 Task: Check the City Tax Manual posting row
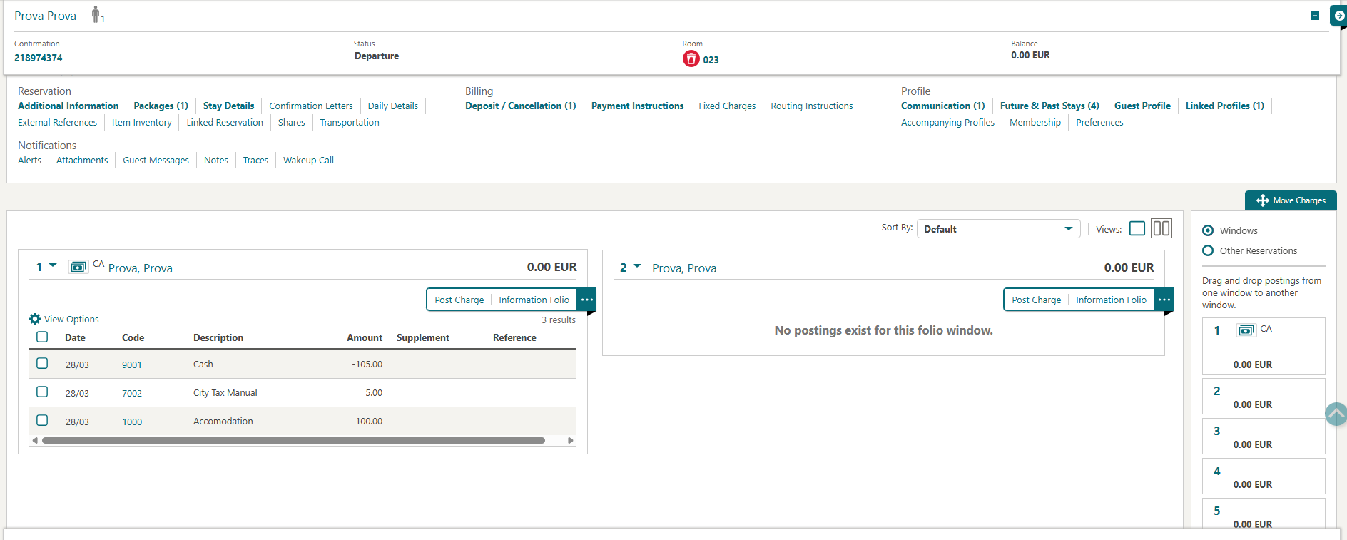[42, 392]
